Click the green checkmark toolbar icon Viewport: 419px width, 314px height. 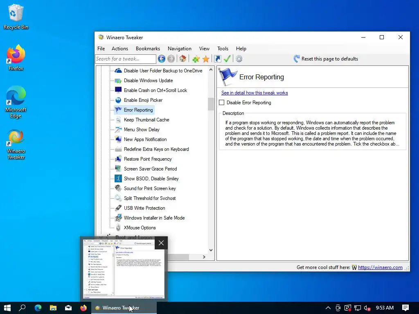pos(227,59)
